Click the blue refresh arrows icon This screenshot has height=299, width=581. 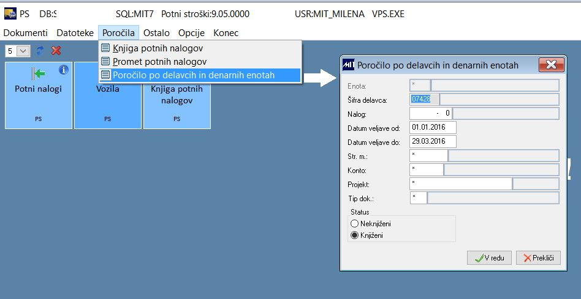[40, 51]
